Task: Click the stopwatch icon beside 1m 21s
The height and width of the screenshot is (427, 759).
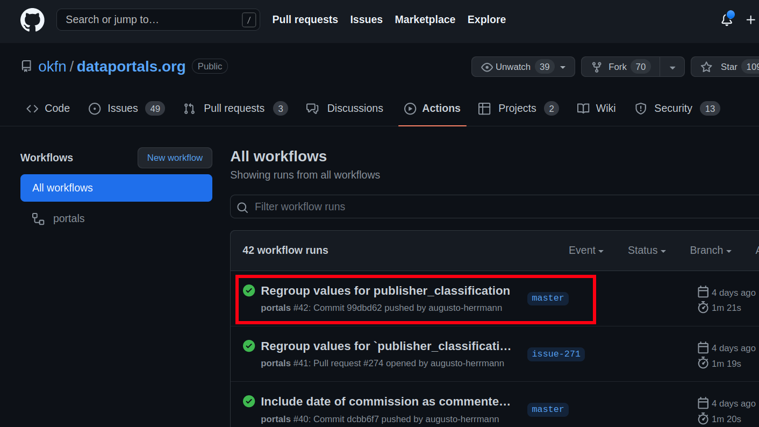Action: 703,307
